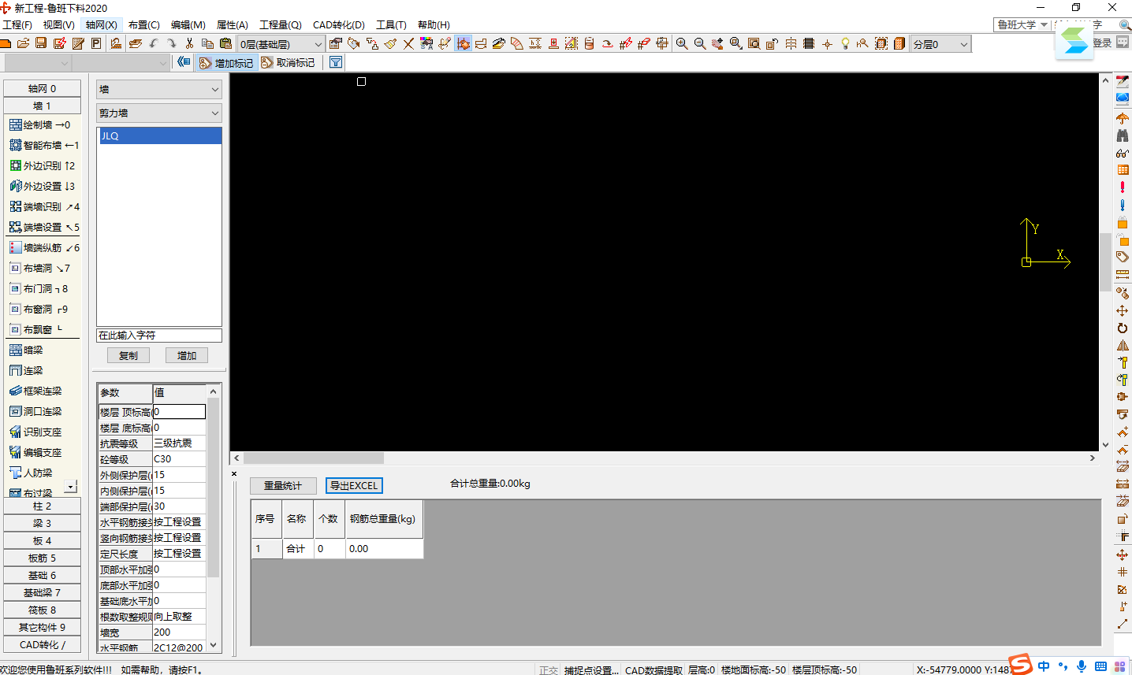
Task: Open the 剪力墙 subtype dropdown
Action: (159, 113)
